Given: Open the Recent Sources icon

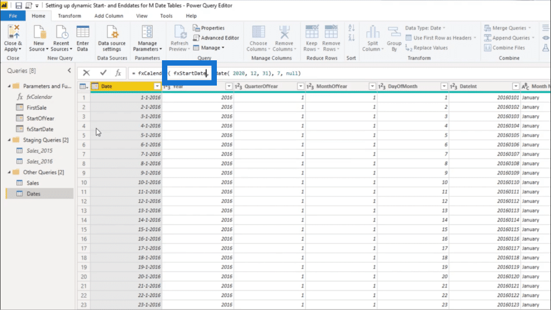Looking at the screenshot, I should pyautogui.click(x=61, y=32).
